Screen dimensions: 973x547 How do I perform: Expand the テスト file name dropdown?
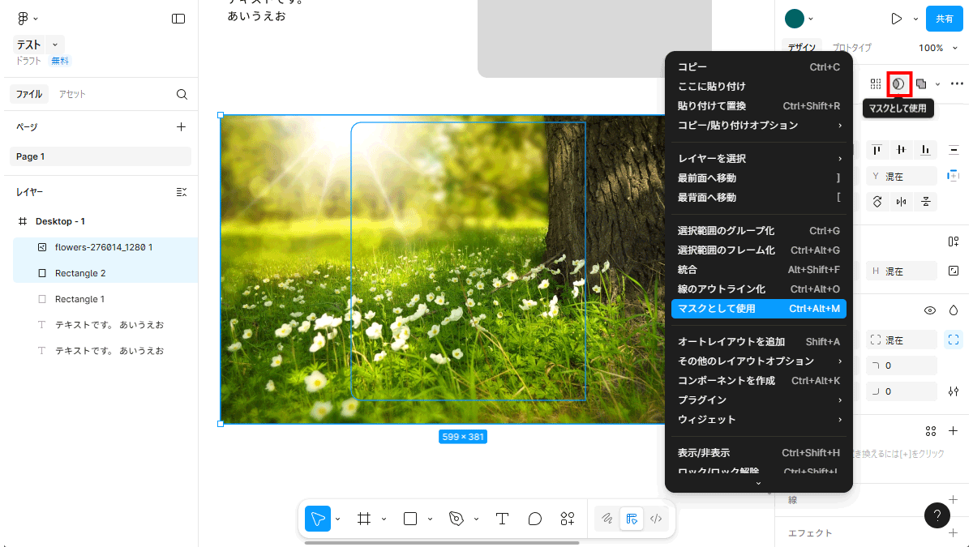[x=55, y=45]
